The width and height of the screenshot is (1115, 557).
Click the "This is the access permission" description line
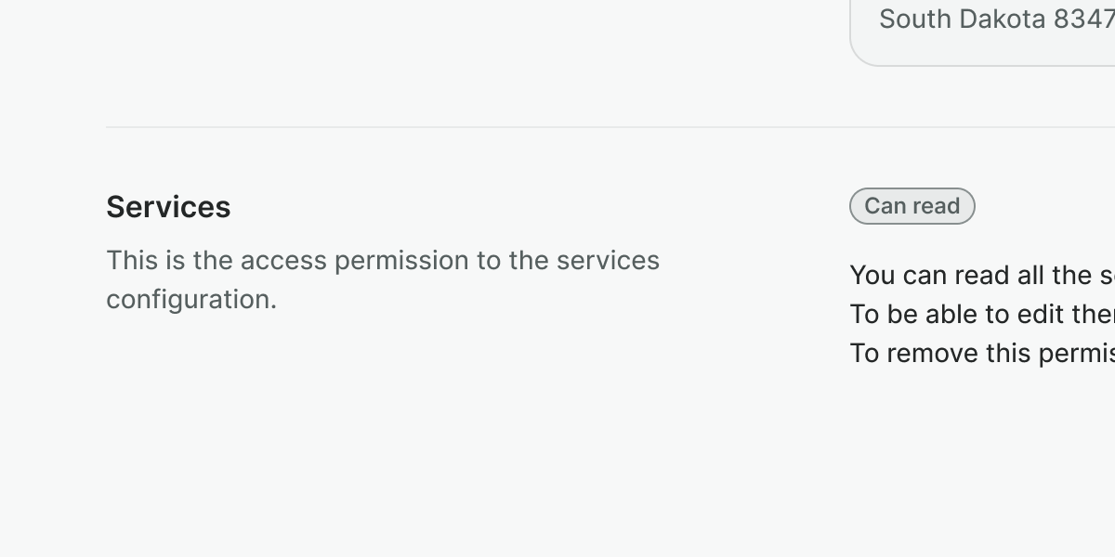pos(382,261)
